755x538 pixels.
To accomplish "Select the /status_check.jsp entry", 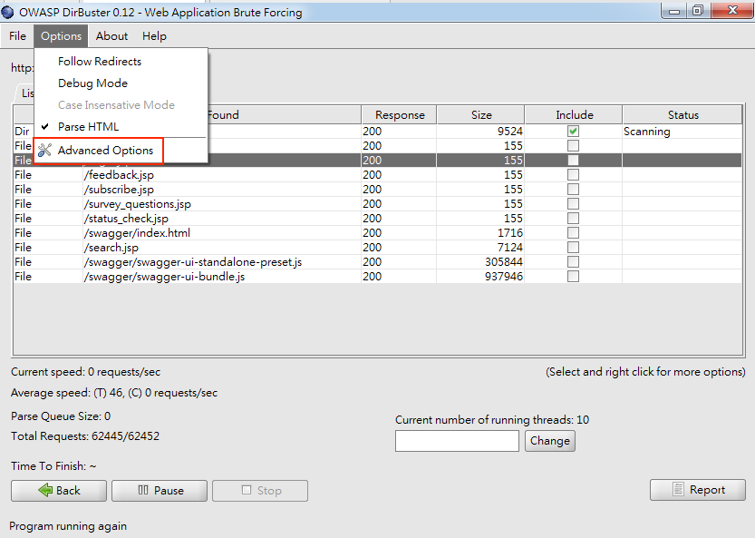I will pyautogui.click(x=377, y=218).
